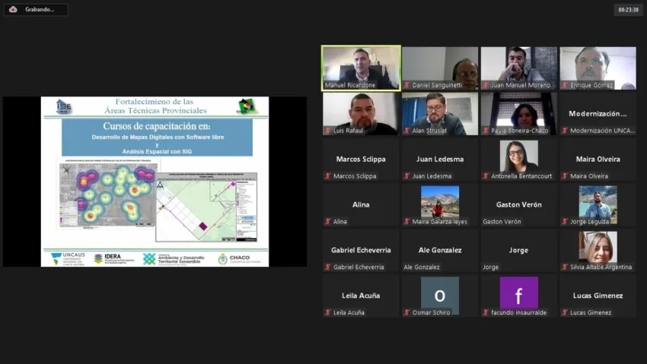Click the muted mic icon for Lucas Gimenez
The width and height of the screenshot is (647, 364).
point(565,312)
